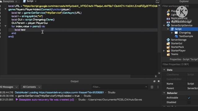
Task: Click the editor horizontal scrollbar thumb
Action: pos(65,76)
